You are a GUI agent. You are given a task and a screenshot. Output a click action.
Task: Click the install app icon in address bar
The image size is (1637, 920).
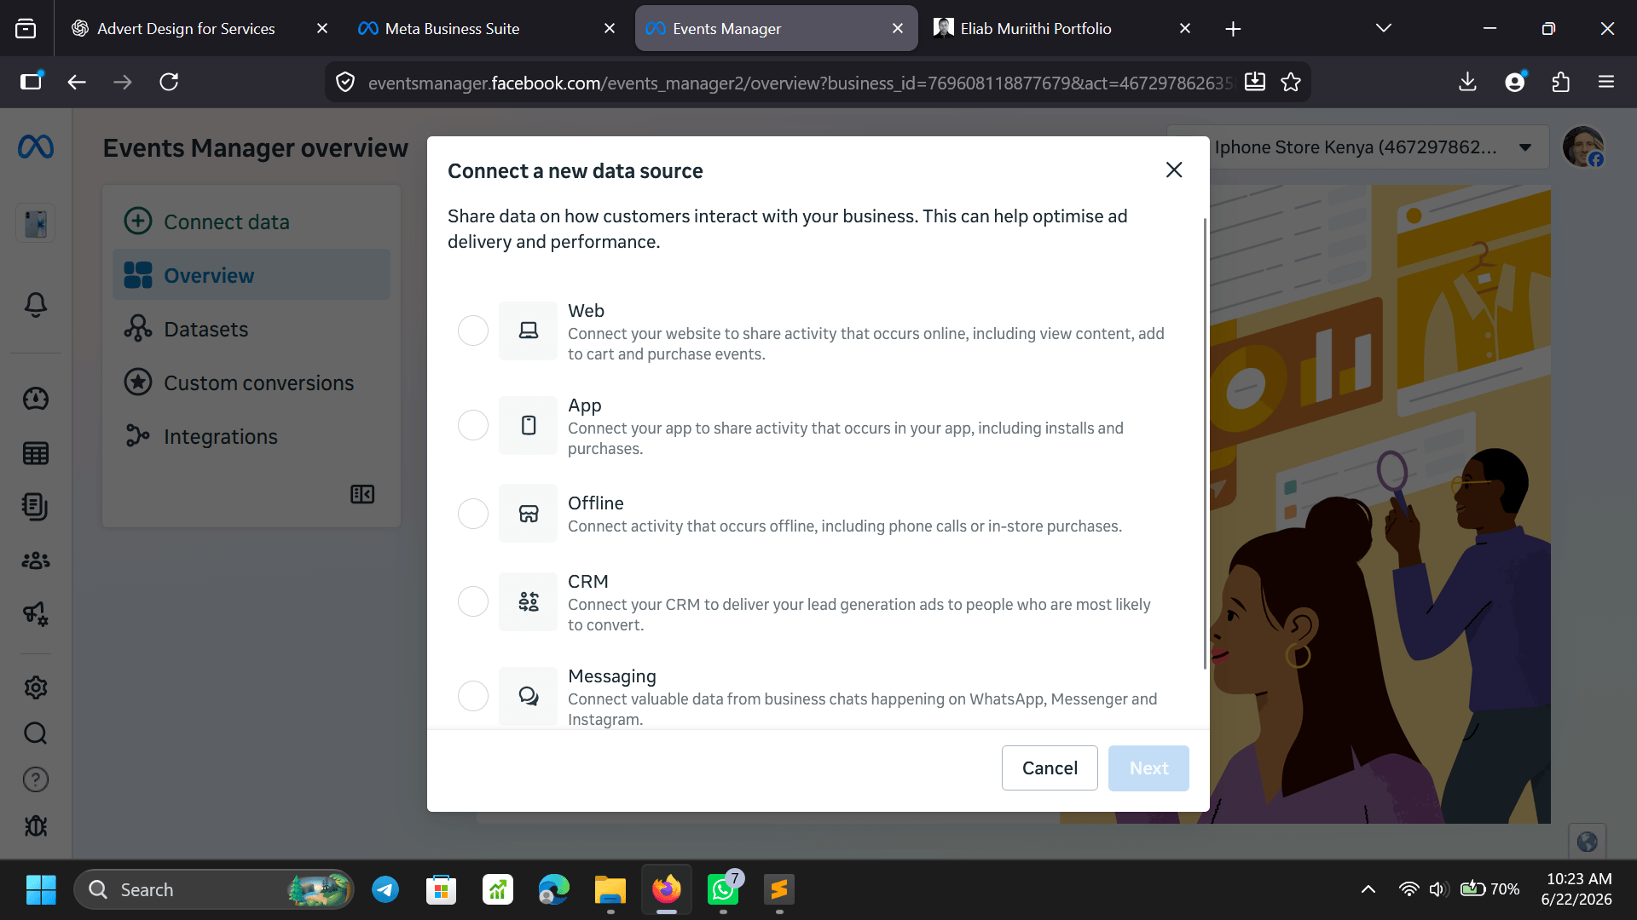click(x=1255, y=82)
